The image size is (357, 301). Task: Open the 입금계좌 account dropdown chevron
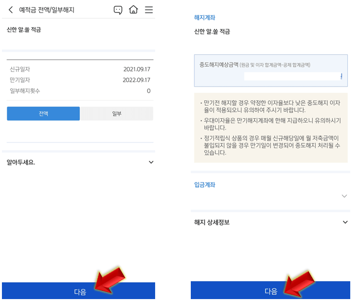click(x=344, y=196)
